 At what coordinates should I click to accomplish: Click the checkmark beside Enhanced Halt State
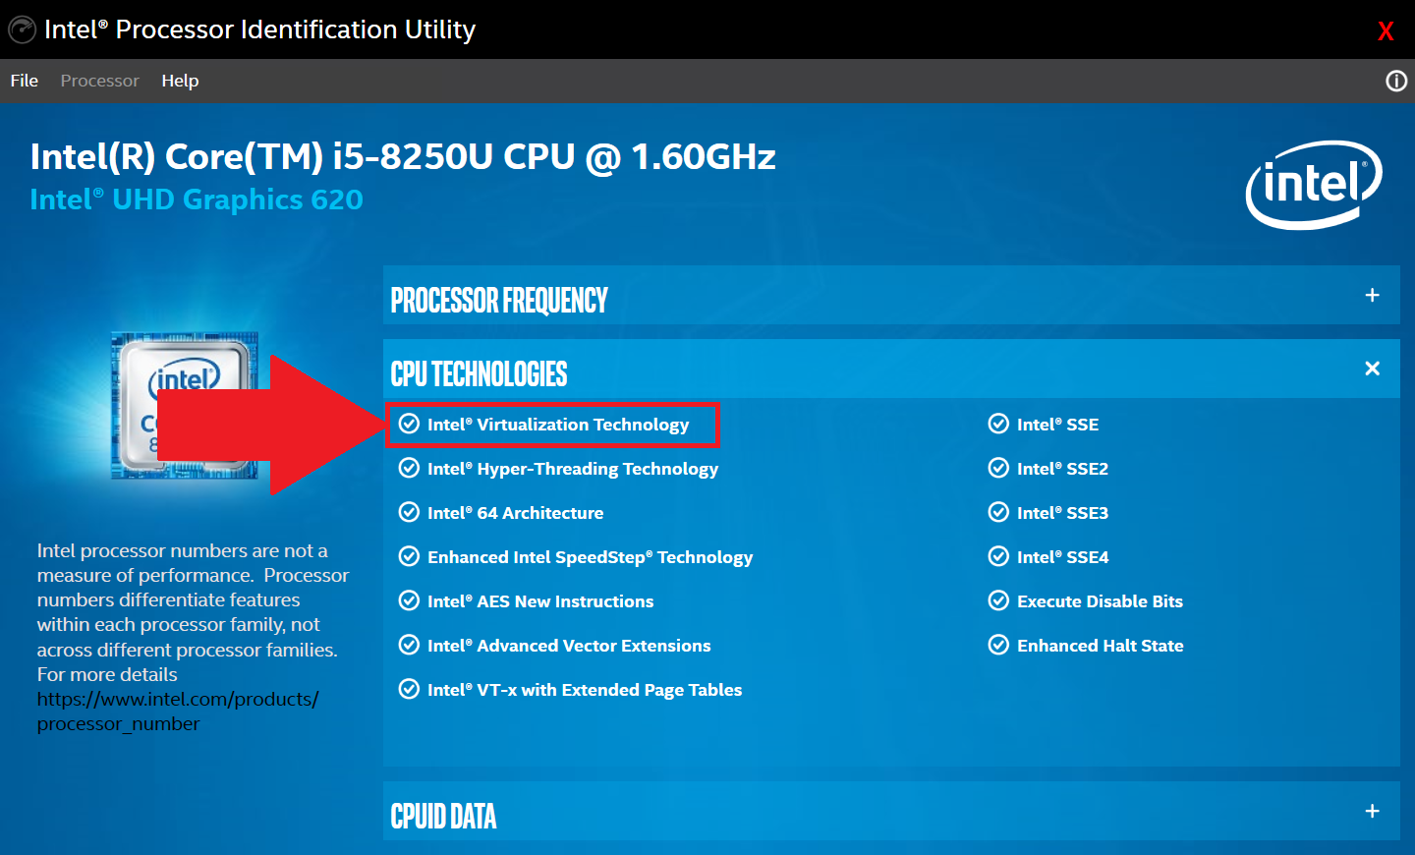(x=998, y=645)
